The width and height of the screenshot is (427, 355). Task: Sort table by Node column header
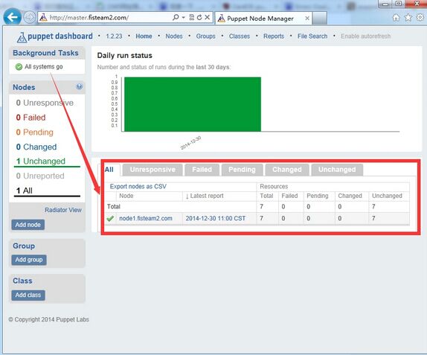(x=126, y=196)
